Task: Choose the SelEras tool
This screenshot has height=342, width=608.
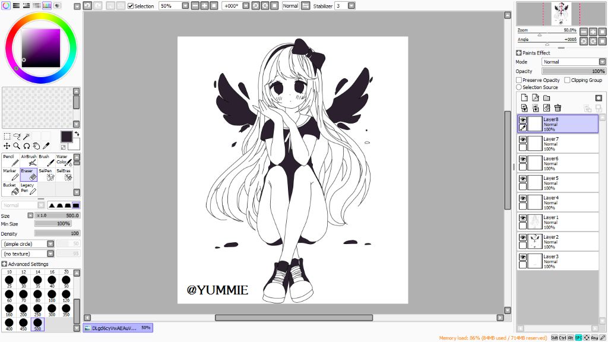Action: tap(64, 175)
